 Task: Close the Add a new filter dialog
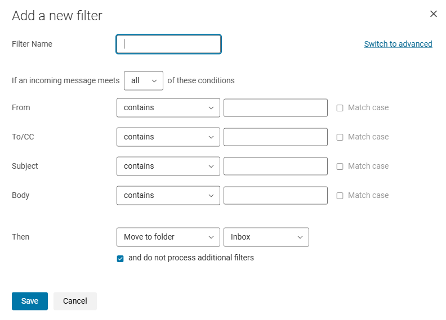pos(434,14)
